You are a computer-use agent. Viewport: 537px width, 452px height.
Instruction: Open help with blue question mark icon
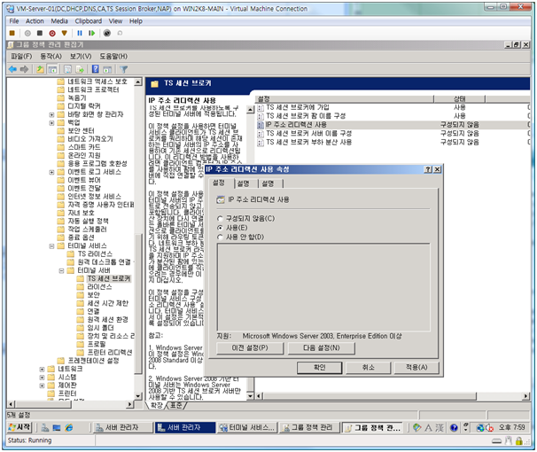[x=96, y=69]
